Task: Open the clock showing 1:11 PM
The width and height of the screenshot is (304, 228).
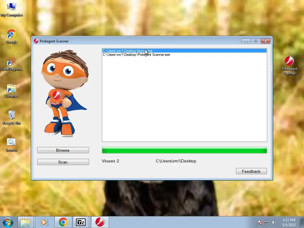Action: pos(289,222)
